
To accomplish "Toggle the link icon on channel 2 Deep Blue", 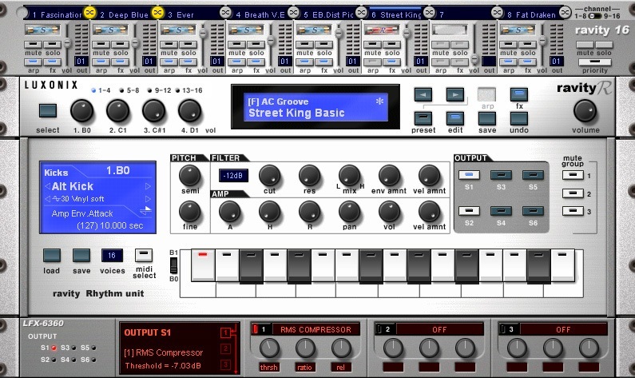I will [157, 13].
